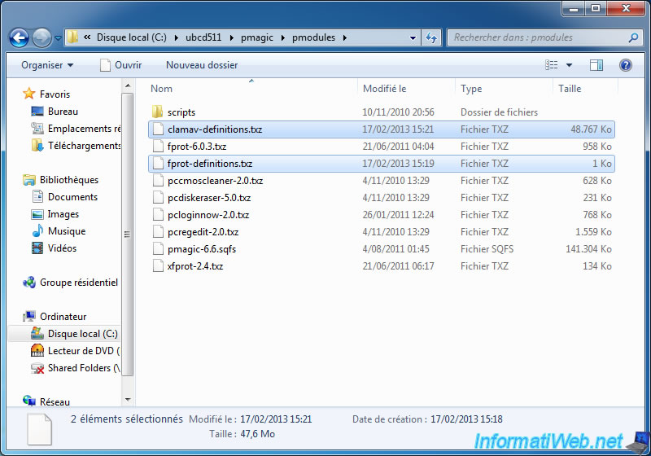Click Ouvrir in the toolbar
The height and width of the screenshot is (456, 651).
point(121,65)
